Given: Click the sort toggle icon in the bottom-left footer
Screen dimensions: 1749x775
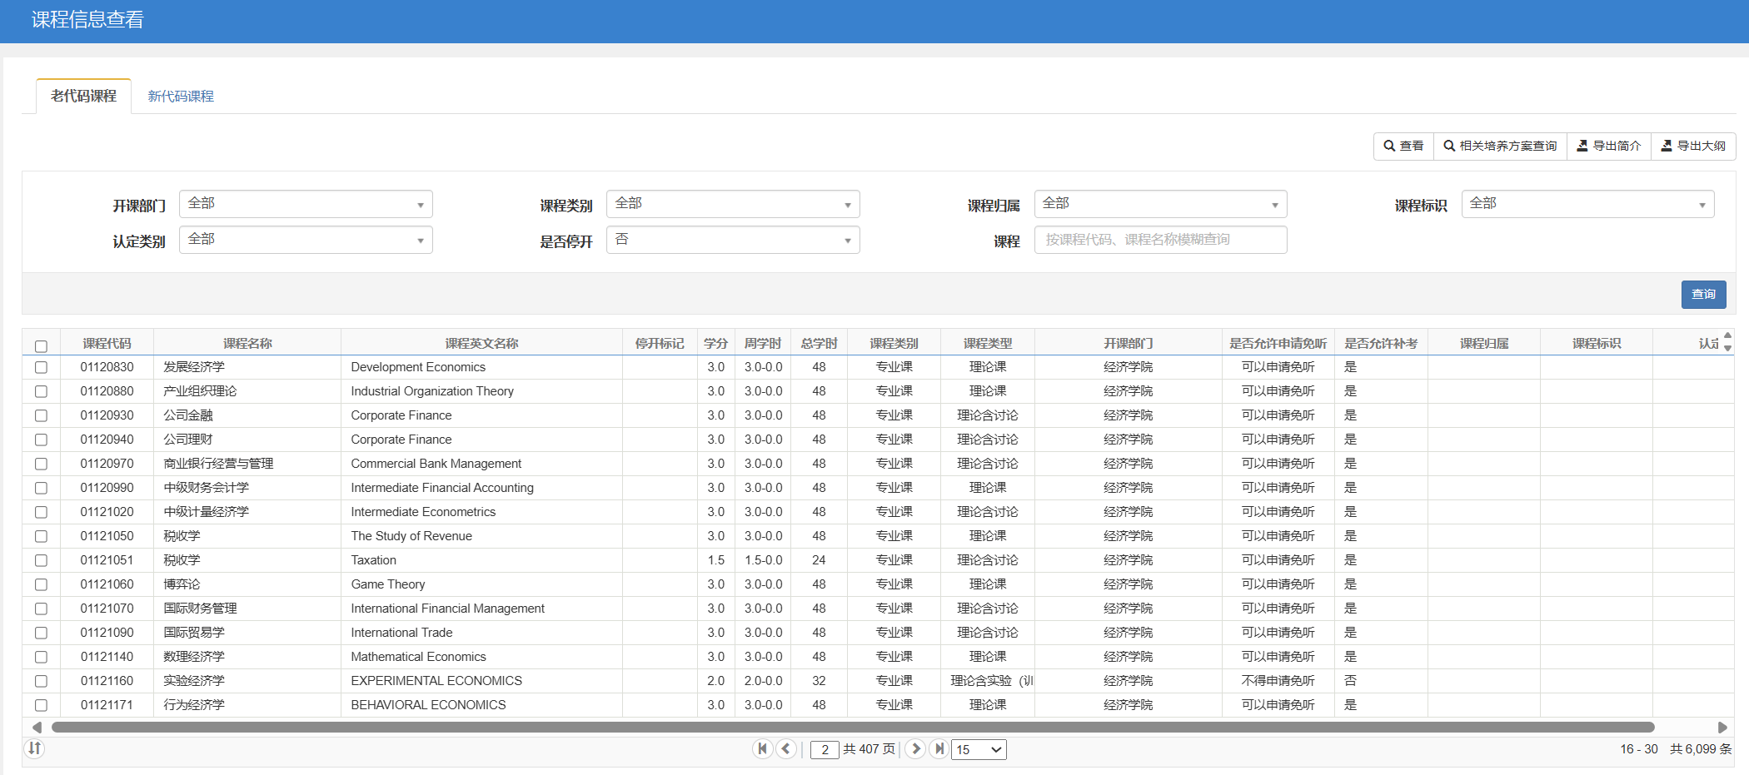Looking at the screenshot, I should pos(34,748).
